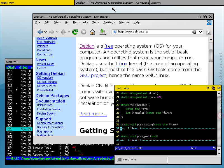Click inside the URL field showing http://www.debian.org/
Screen dimensions: 224x168
click(154, 32)
